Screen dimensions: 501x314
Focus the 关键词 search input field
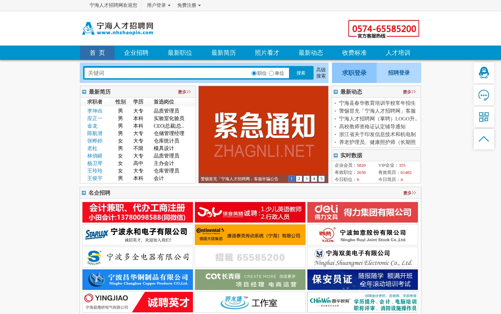tap(167, 73)
